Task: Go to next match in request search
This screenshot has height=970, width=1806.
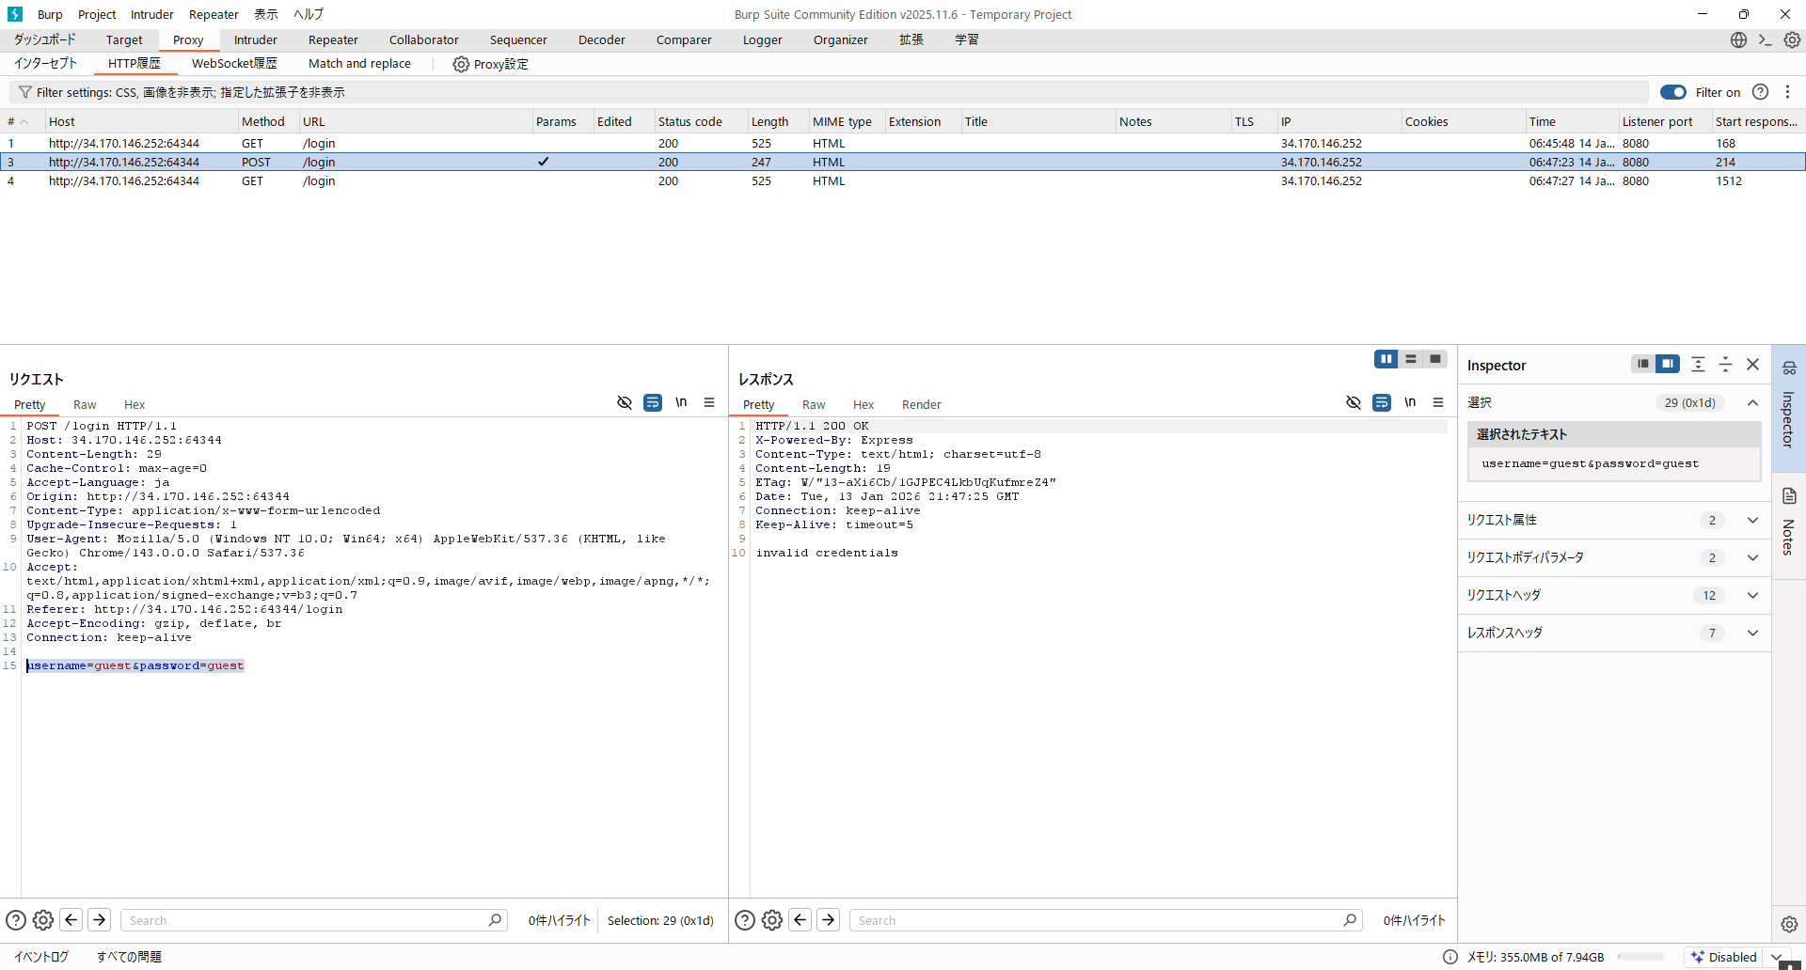Action: click(x=100, y=920)
